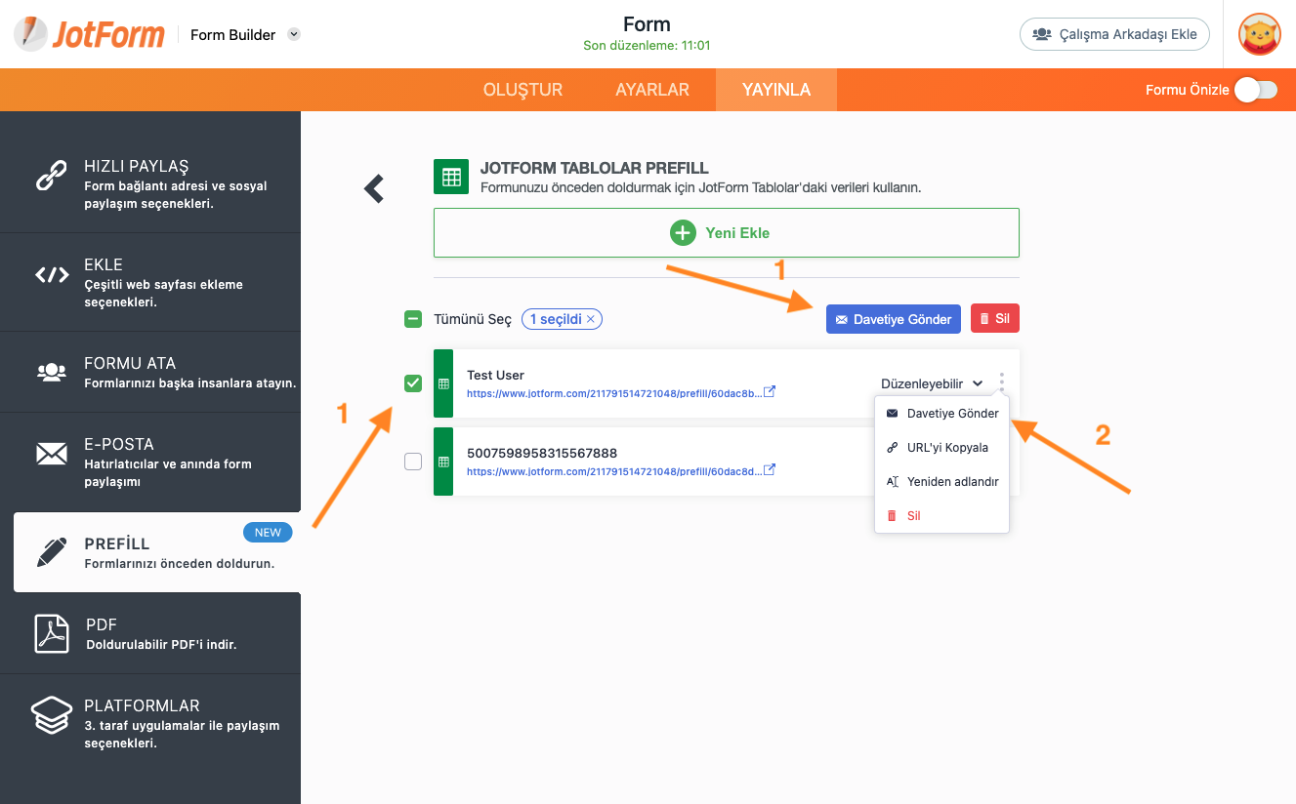Remove the '1 seçildi' selection tag
This screenshot has width=1296, height=804.
[x=591, y=319]
